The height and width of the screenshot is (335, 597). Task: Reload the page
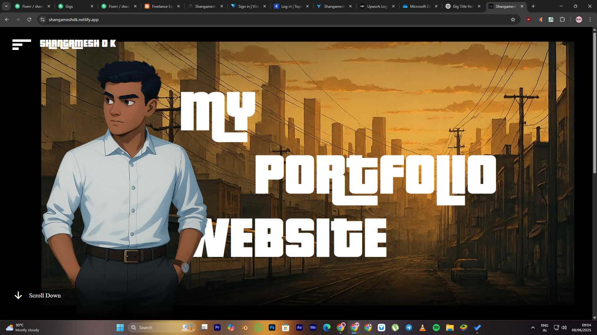click(29, 20)
